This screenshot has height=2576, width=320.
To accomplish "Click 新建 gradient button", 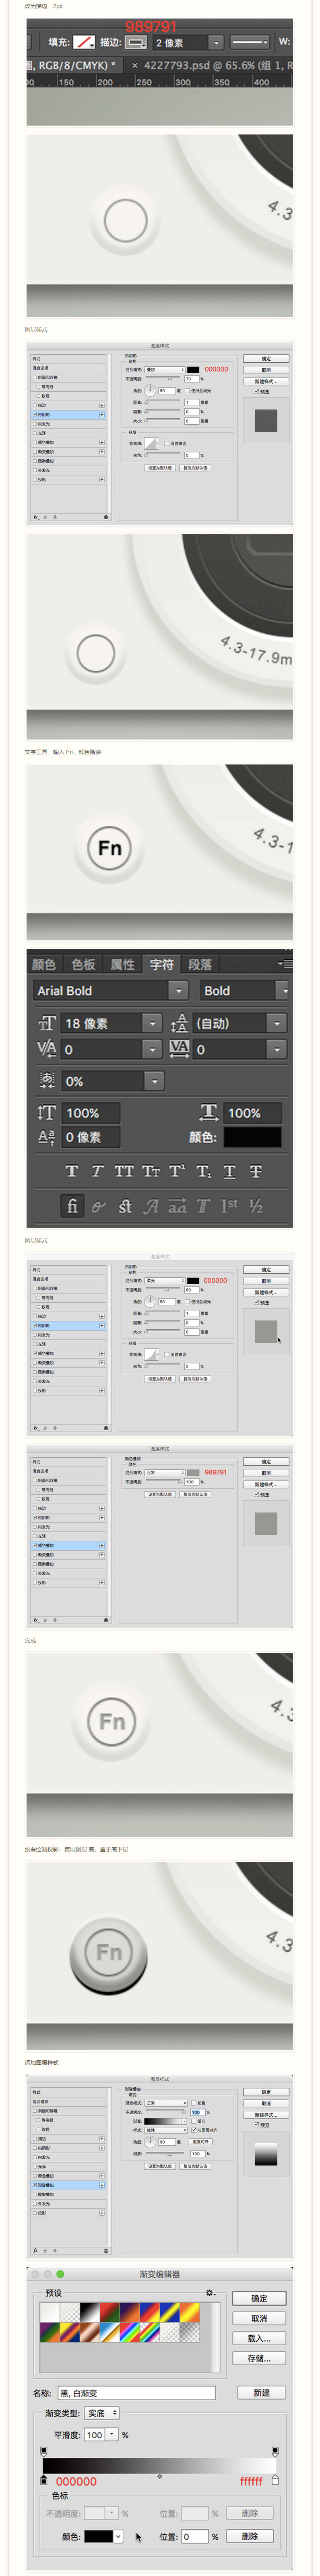I will tap(262, 2392).
